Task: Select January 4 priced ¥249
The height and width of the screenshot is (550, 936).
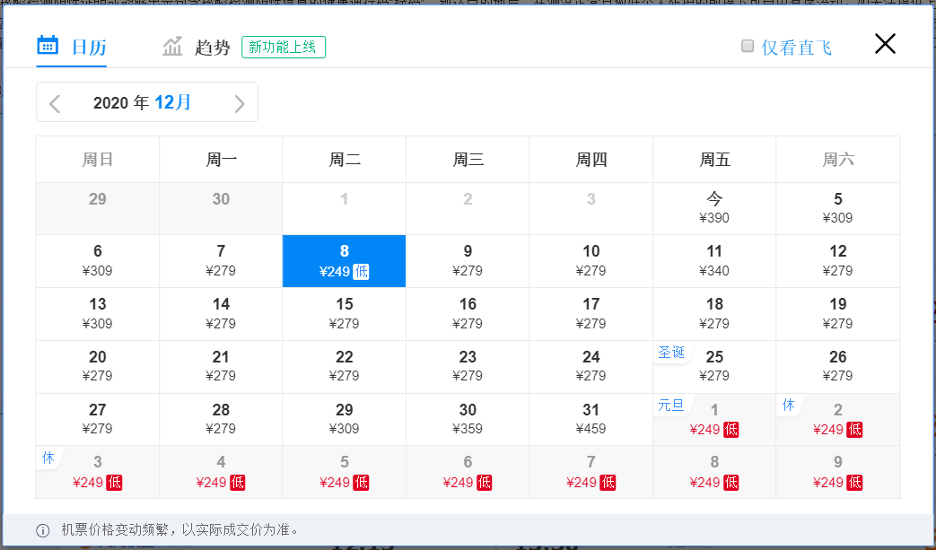Action: coord(221,472)
